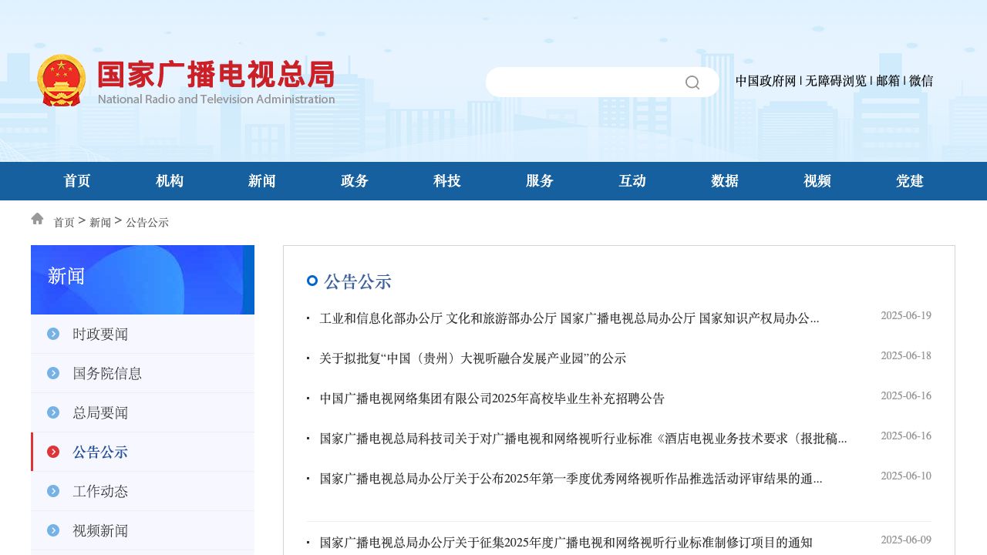This screenshot has height=555, width=987.
Task: Open the 贵州大视听融合发展产业园 announcement
Action: coord(473,358)
